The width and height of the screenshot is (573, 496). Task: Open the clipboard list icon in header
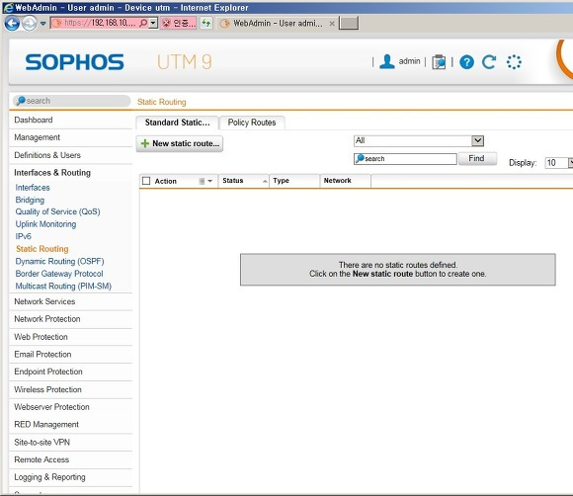click(439, 62)
